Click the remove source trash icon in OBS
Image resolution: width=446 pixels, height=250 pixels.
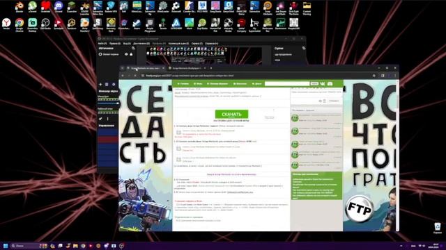107,84
